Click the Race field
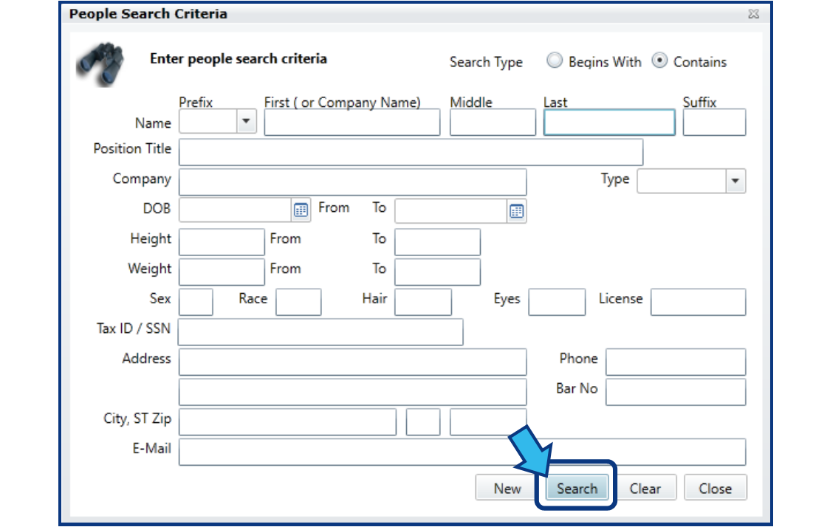This screenshot has height=527, width=830. pos(298,302)
